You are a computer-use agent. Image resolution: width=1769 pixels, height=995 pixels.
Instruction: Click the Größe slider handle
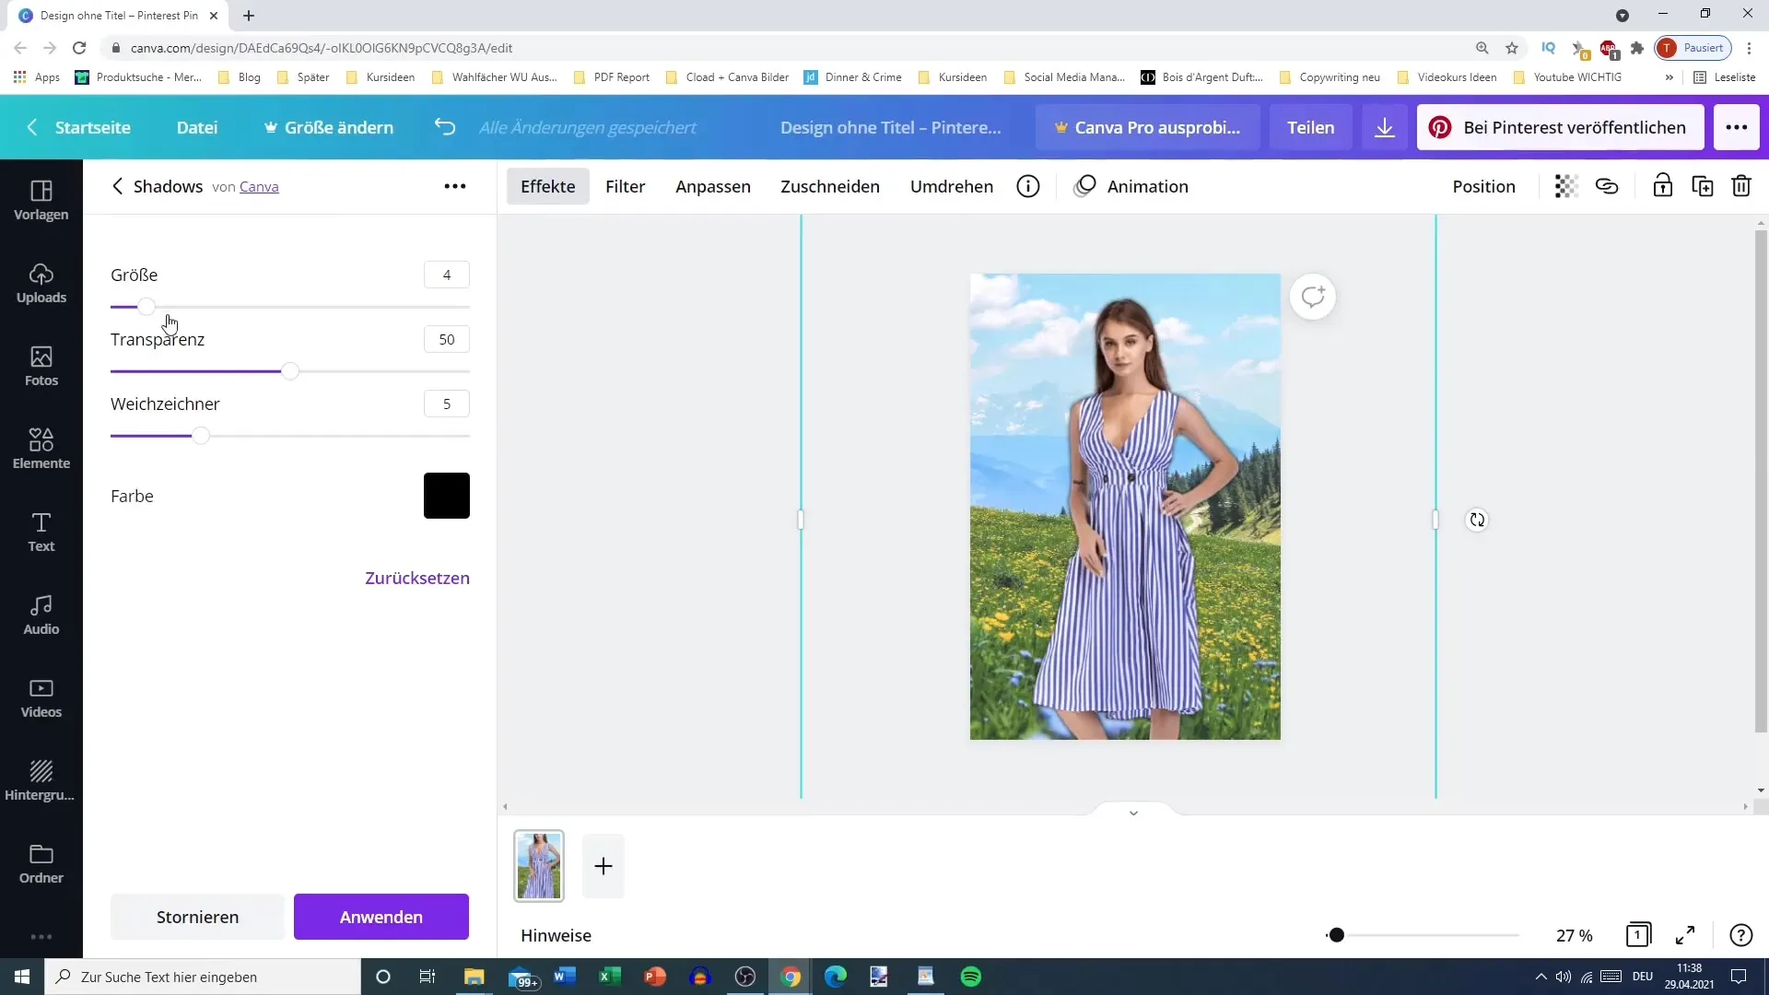click(146, 307)
